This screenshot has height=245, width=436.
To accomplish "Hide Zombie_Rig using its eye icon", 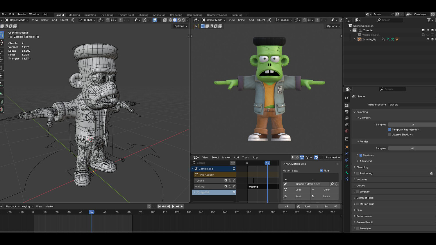I will click(x=428, y=39).
